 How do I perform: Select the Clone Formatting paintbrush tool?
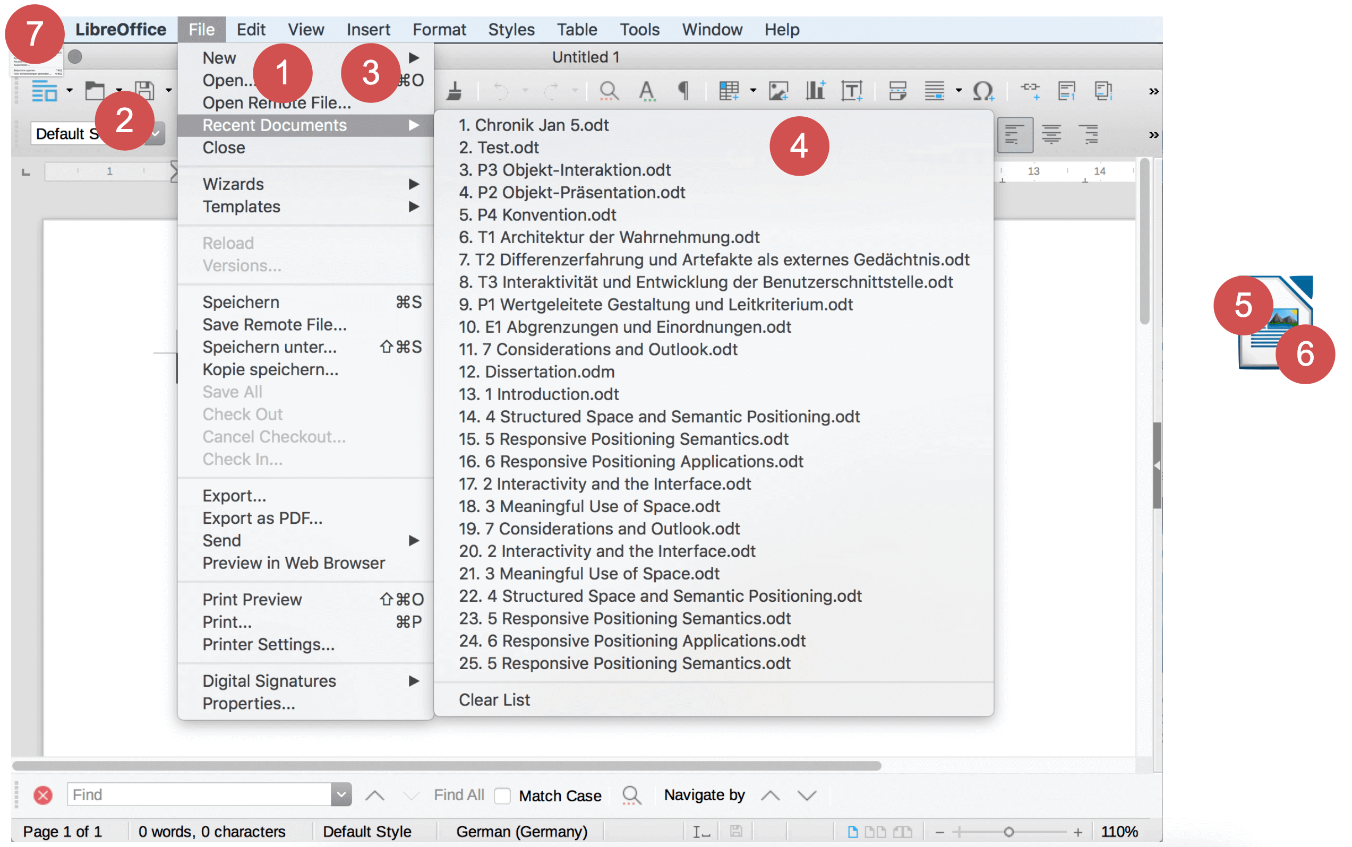(454, 90)
